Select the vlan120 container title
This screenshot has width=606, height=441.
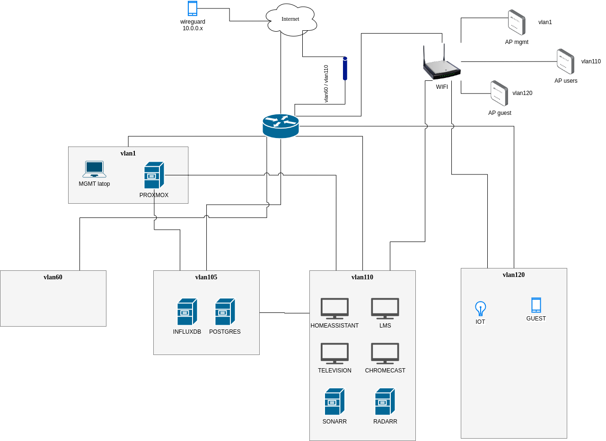513,275
